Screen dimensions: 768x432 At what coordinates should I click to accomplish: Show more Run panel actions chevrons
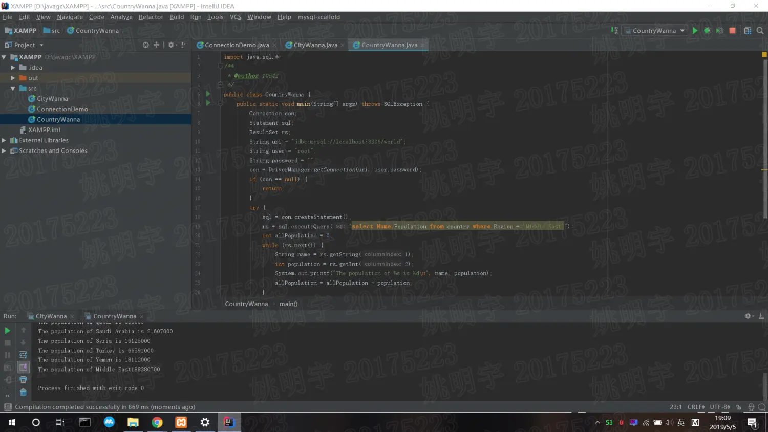(x=7, y=395)
